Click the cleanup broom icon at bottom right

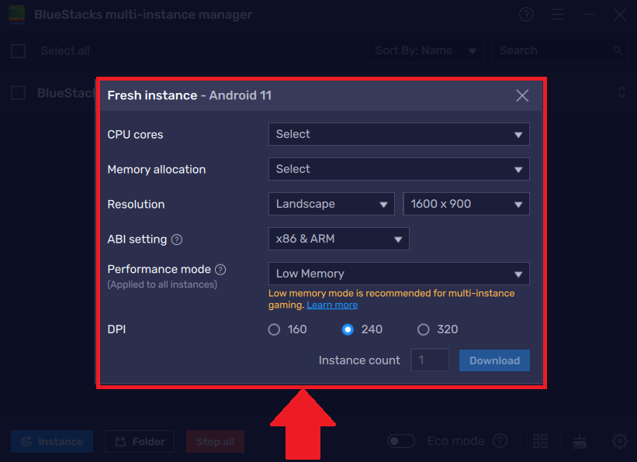tap(579, 440)
